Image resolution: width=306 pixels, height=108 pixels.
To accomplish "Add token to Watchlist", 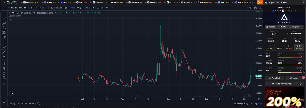I will click(x=274, y=78).
